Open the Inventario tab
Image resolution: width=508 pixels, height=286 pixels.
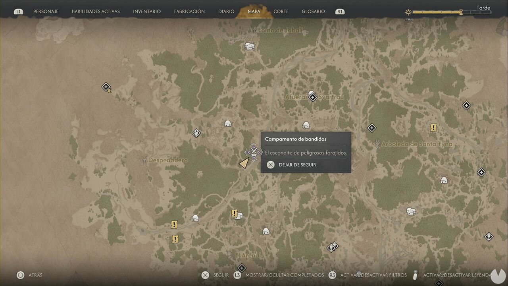click(147, 12)
